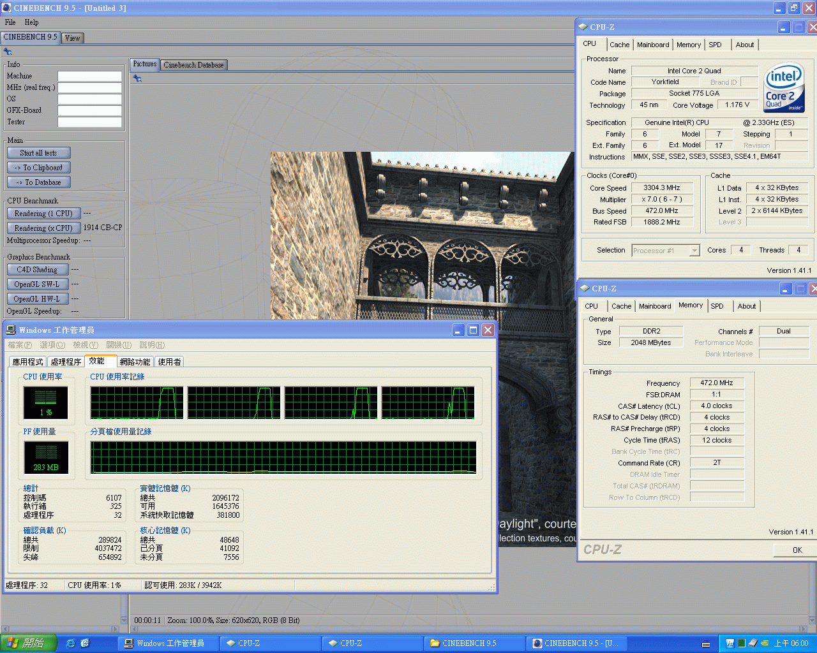
Task: Click the Machine input field
Action: coord(89,76)
